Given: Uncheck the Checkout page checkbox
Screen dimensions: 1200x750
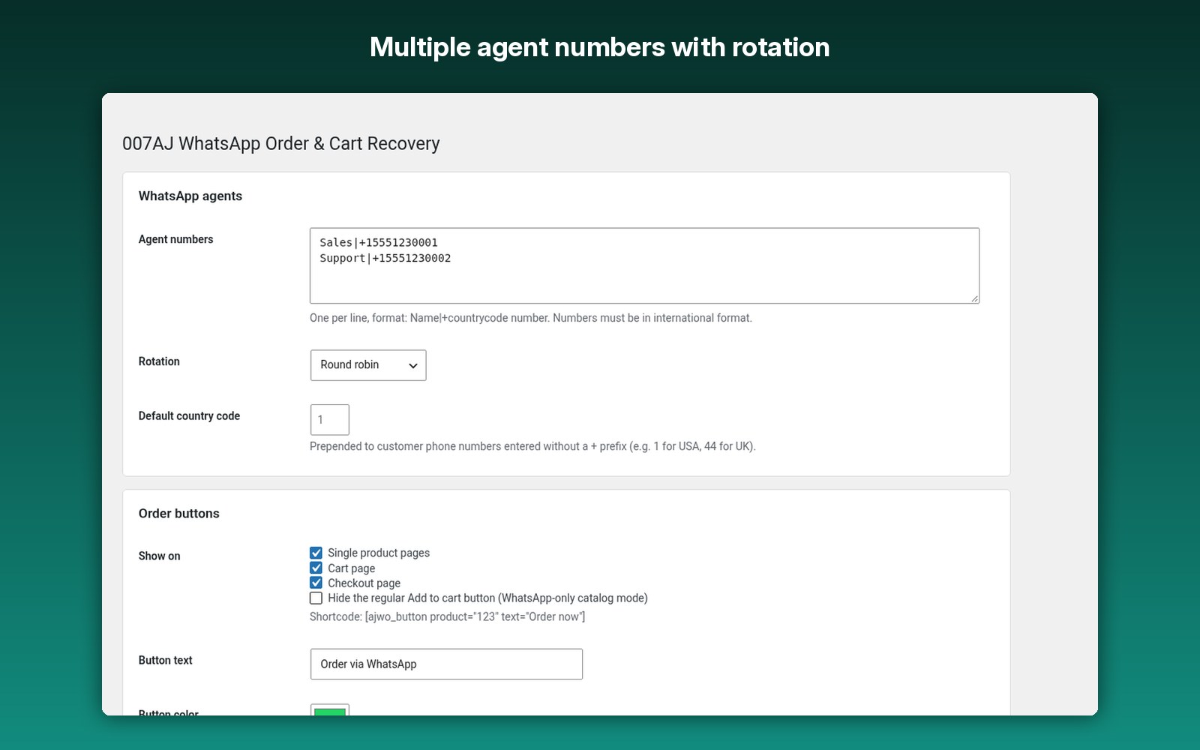Looking at the screenshot, I should (x=316, y=583).
